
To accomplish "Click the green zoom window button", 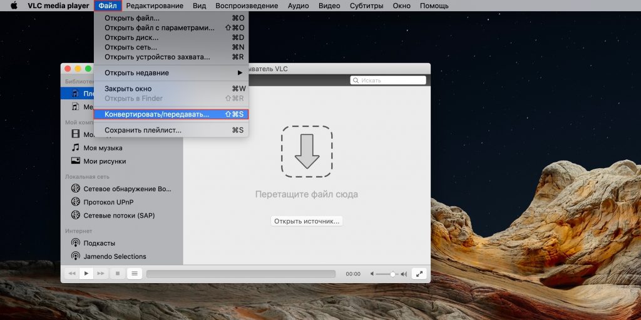I will coord(88,69).
